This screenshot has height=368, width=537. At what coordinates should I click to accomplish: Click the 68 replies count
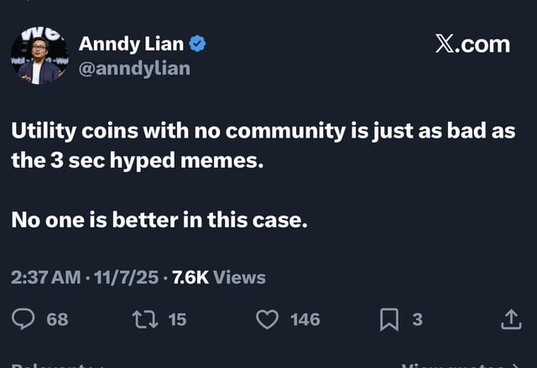pos(58,319)
